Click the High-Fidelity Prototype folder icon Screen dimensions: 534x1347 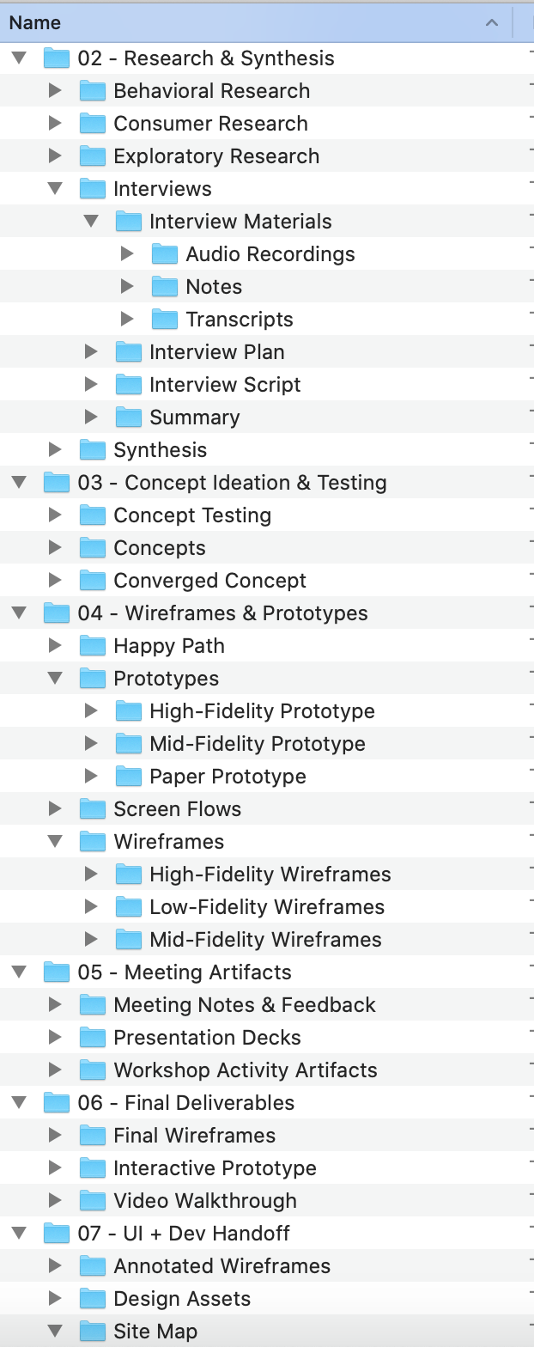click(x=128, y=711)
